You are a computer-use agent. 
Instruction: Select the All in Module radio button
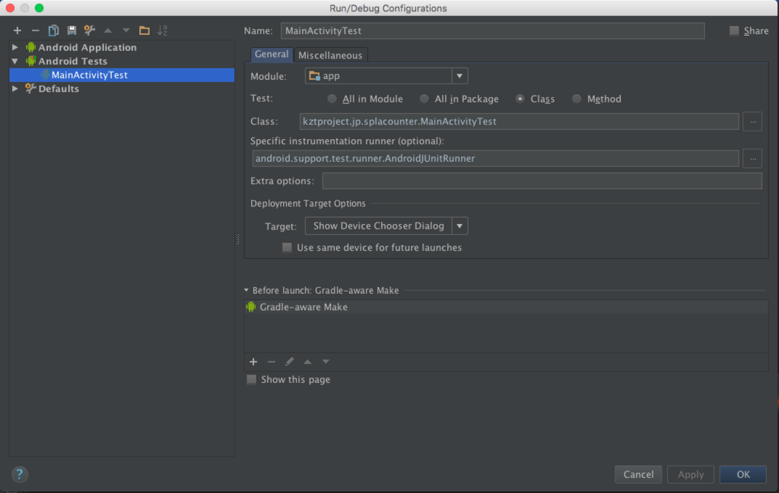pyautogui.click(x=332, y=100)
